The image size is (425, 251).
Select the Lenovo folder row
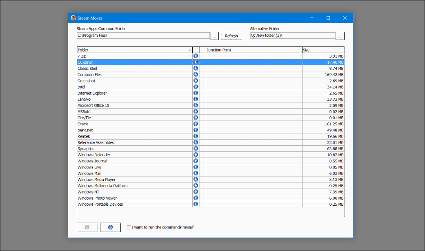pos(210,99)
